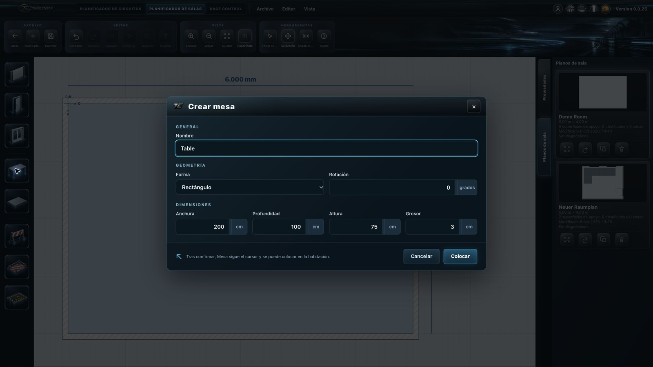The height and width of the screenshot is (367, 653).
Task: Open the Planificador de Circuitos tab
Action: (x=110, y=9)
